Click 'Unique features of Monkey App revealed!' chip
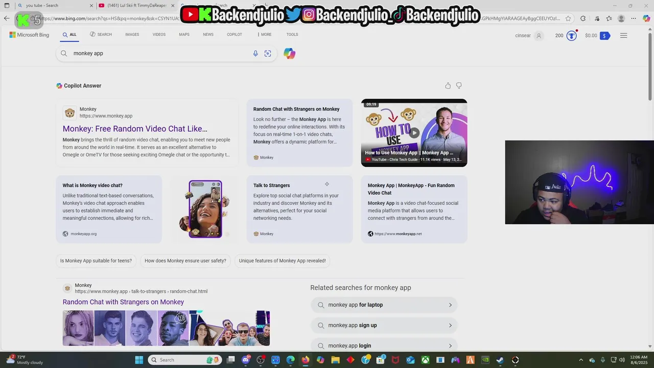The height and width of the screenshot is (368, 654). tap(283, 261)
